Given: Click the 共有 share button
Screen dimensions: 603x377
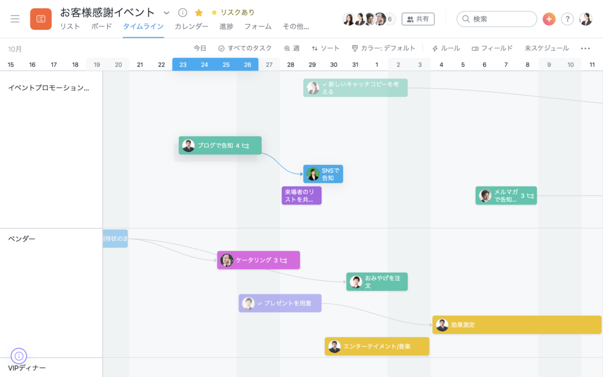Looking at the screenshot, I should (418, 19).
